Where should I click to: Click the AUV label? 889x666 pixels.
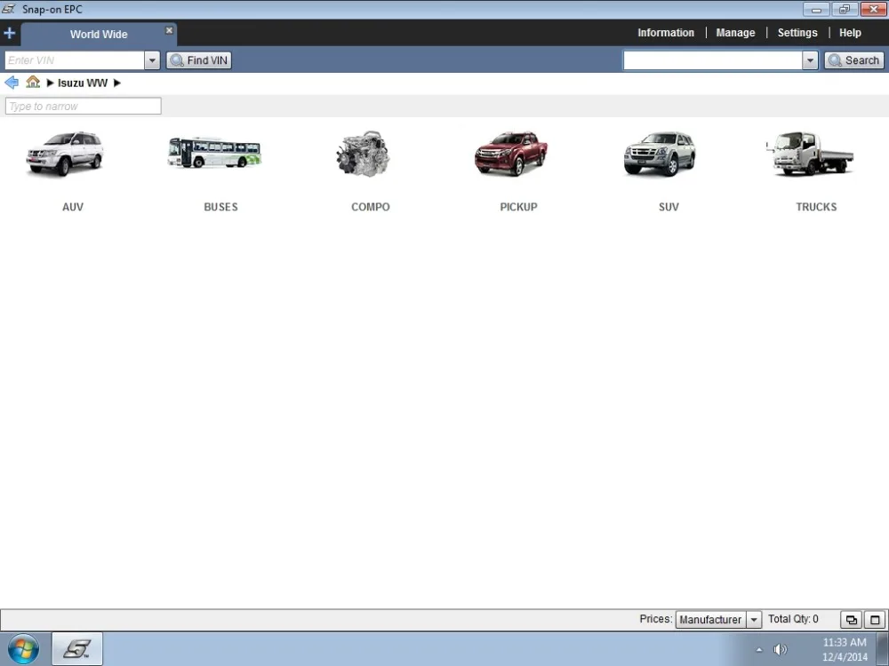pos(73,207)
